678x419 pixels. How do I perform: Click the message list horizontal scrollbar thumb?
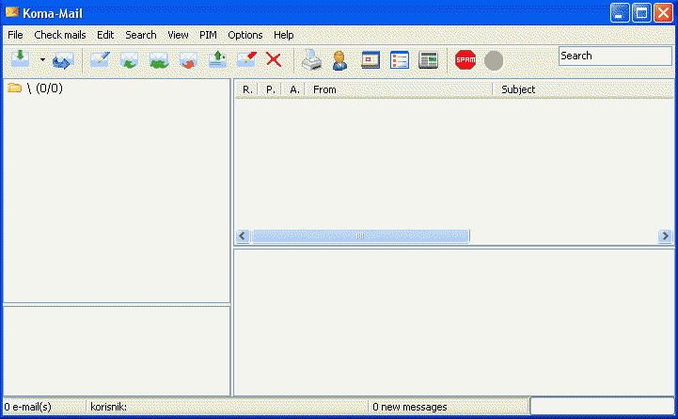coord(360,236)
